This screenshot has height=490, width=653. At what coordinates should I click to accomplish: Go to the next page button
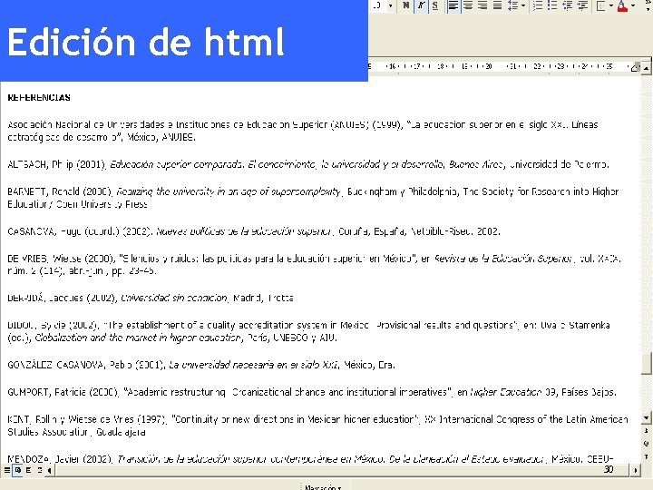(647, 456)
